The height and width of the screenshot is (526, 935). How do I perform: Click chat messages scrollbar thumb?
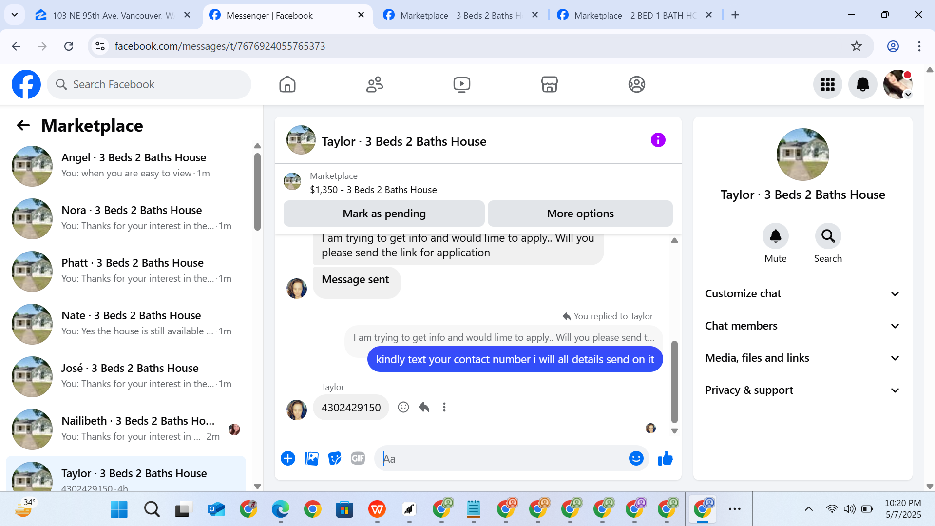point(674,382)
